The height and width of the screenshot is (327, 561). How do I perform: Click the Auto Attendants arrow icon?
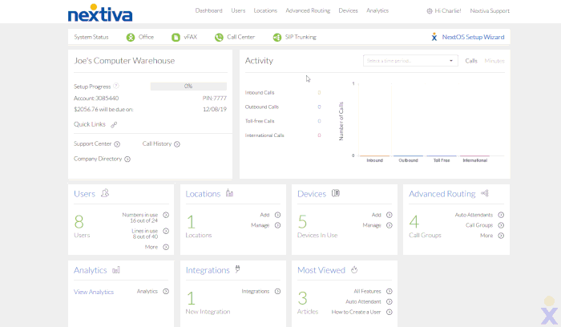501,215
